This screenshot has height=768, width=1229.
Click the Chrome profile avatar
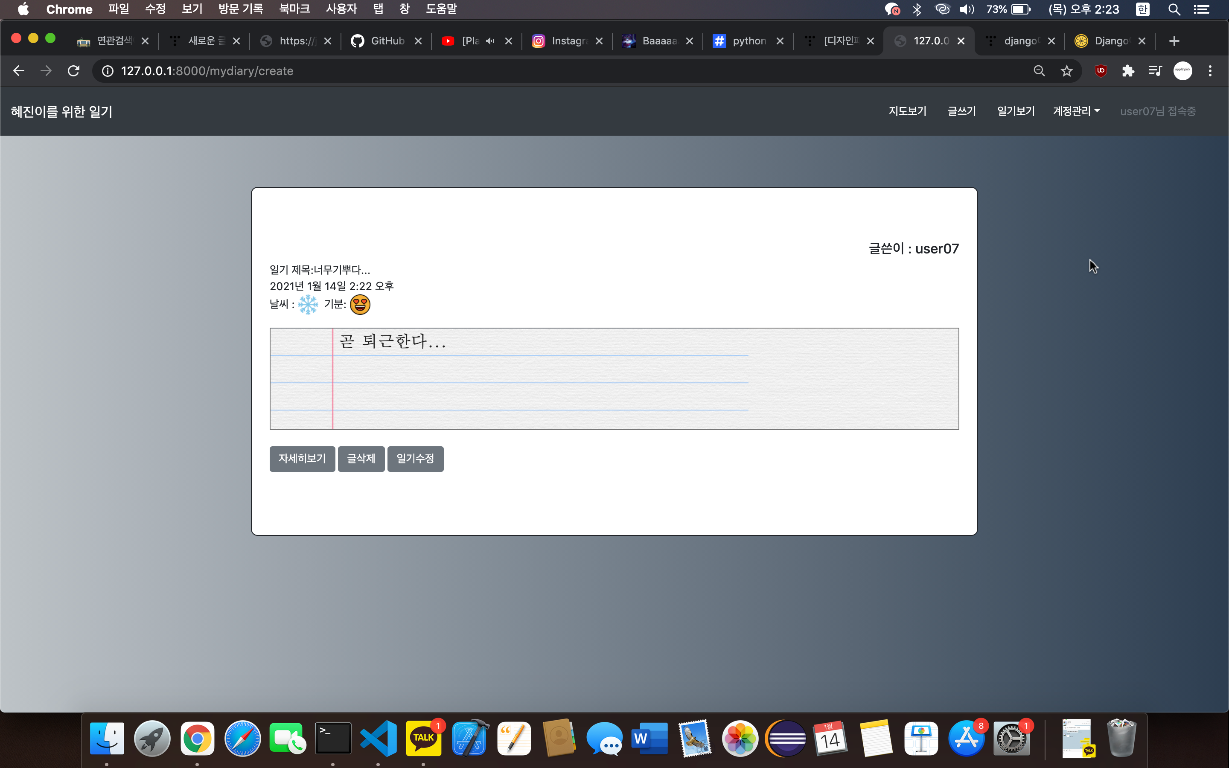tap(1182, 70)
